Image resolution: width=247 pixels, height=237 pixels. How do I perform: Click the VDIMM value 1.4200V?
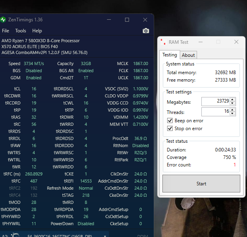(140, 117)
